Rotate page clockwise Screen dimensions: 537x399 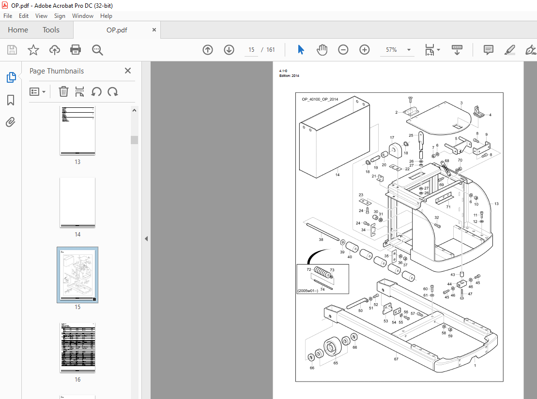(x=113, y=92)
